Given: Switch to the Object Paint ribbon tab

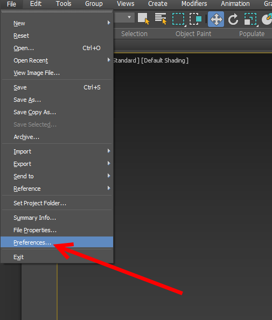Looking at the screenshot, I should point(193,34).
